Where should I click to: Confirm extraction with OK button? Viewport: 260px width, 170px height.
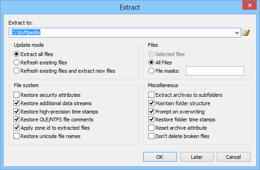click(160, 157)
